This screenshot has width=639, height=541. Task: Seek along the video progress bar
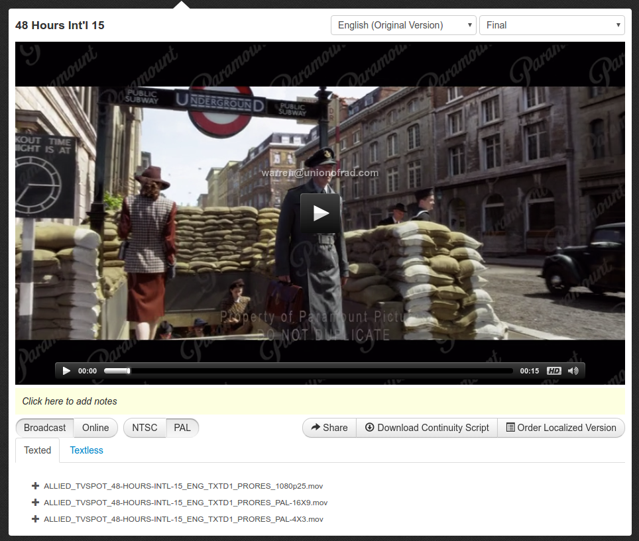pyautogui.click(x=308, y=371)
